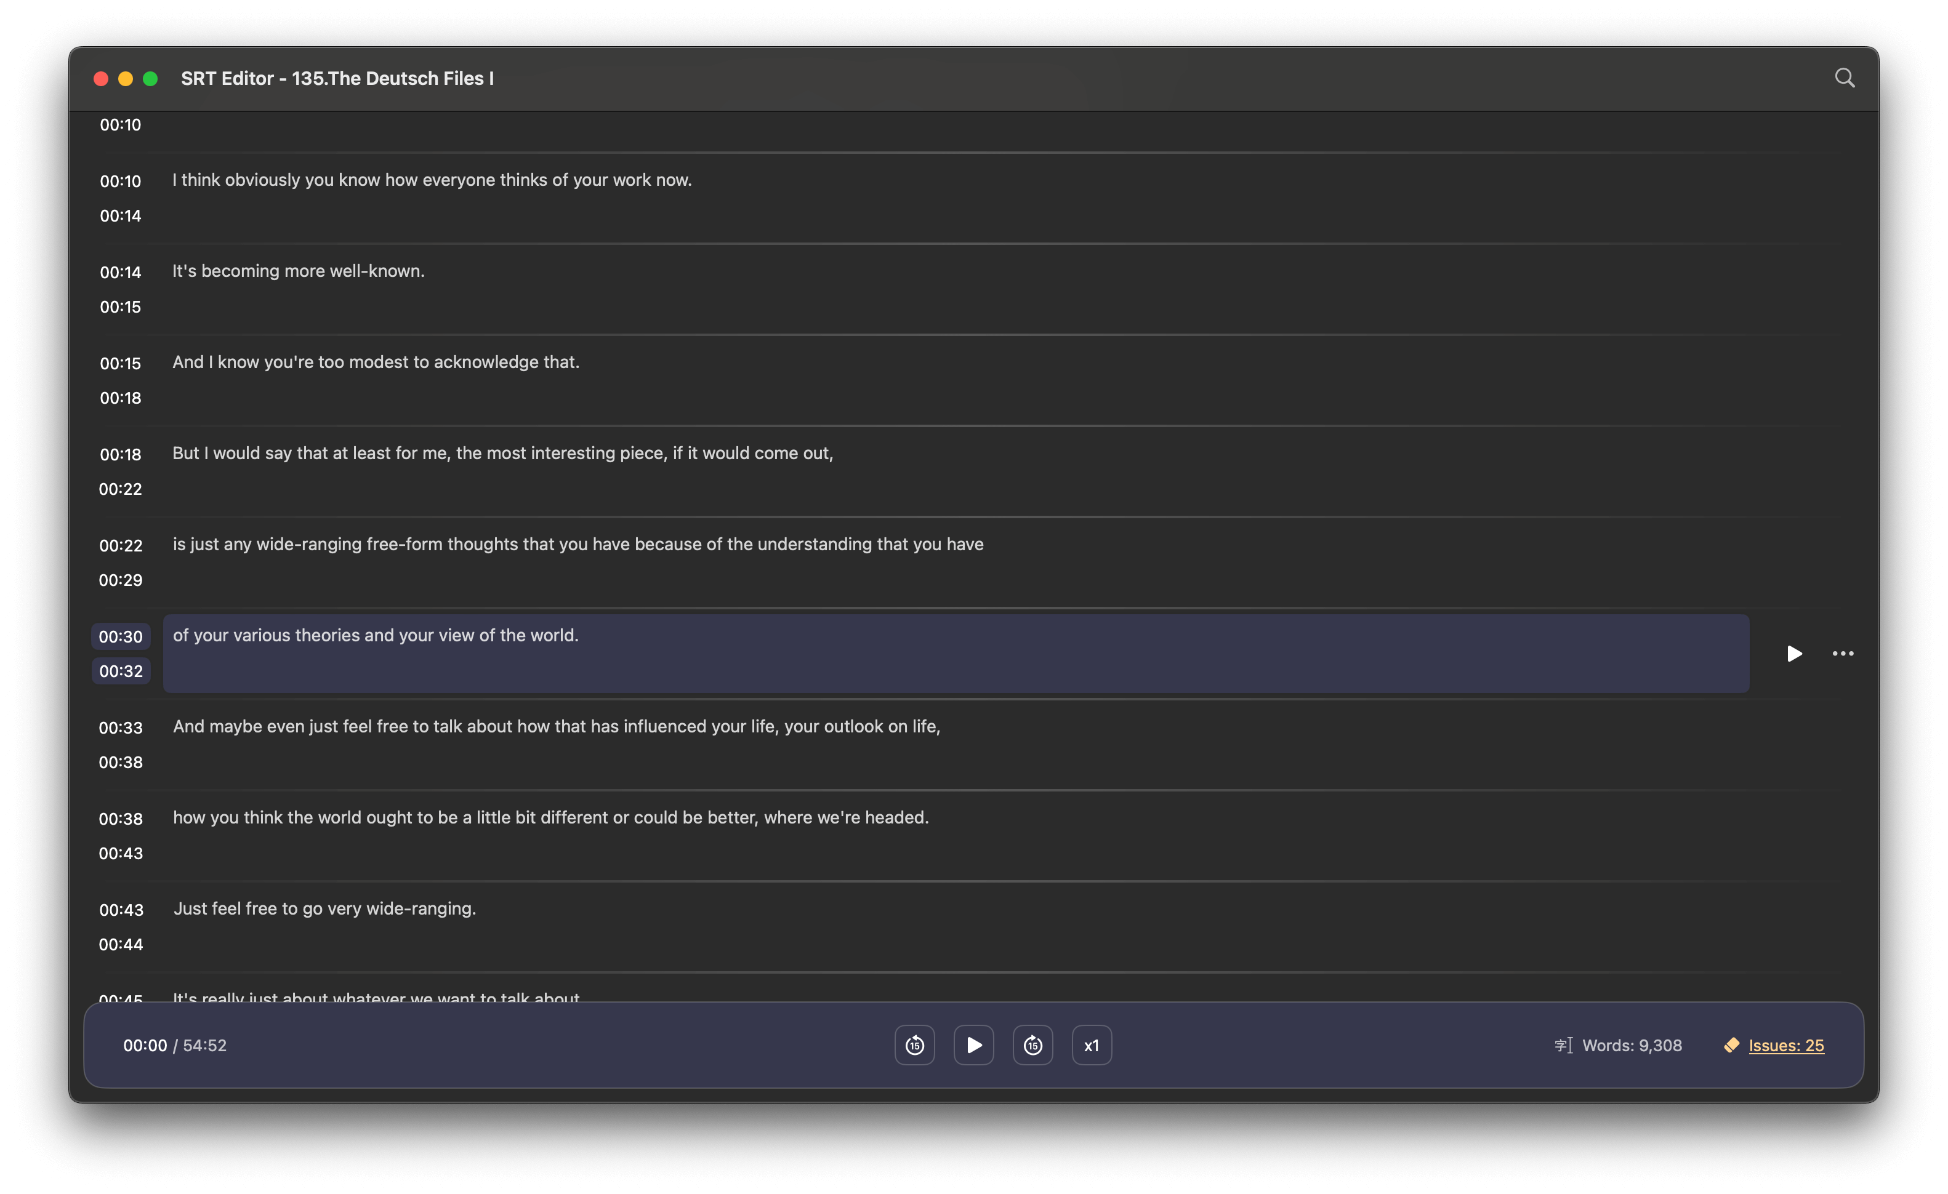Click the 00:00 / 54:52 time display

(175, 1044)
